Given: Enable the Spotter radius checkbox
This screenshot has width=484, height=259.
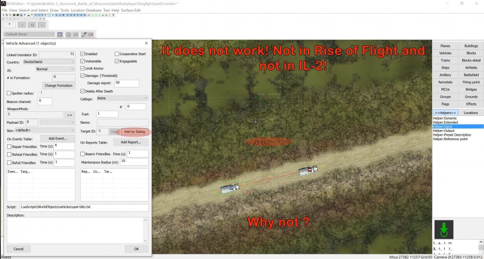Looking at the screenshot, I should coord(9,93).
